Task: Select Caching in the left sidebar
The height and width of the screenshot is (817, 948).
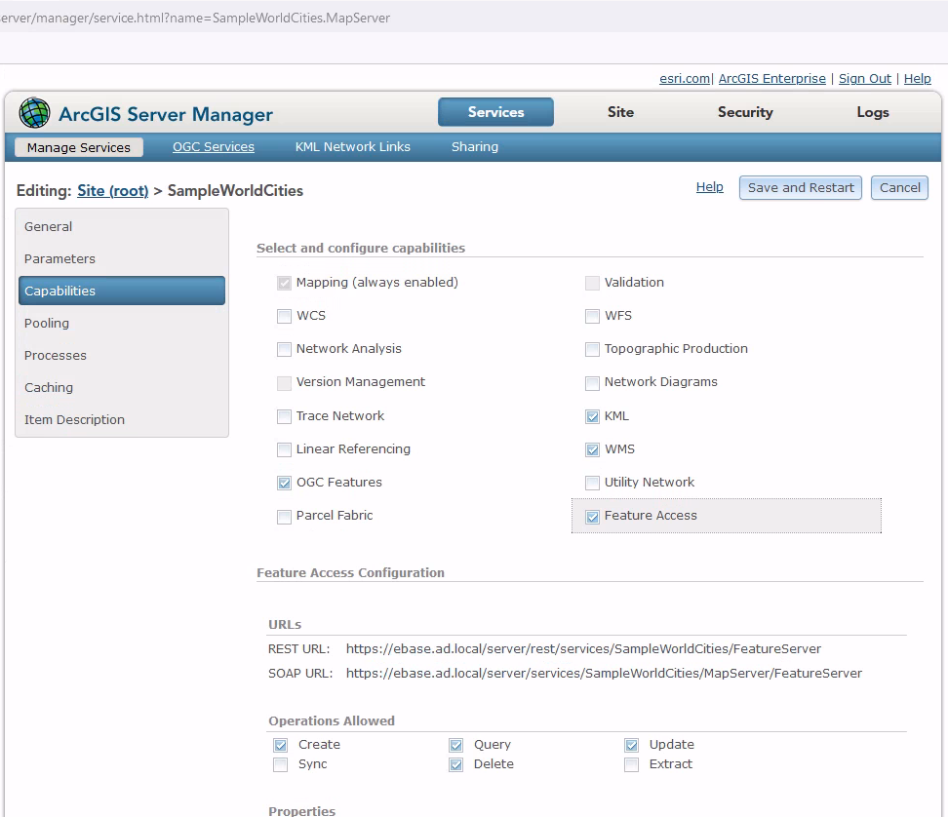Action: click(122, 387)
